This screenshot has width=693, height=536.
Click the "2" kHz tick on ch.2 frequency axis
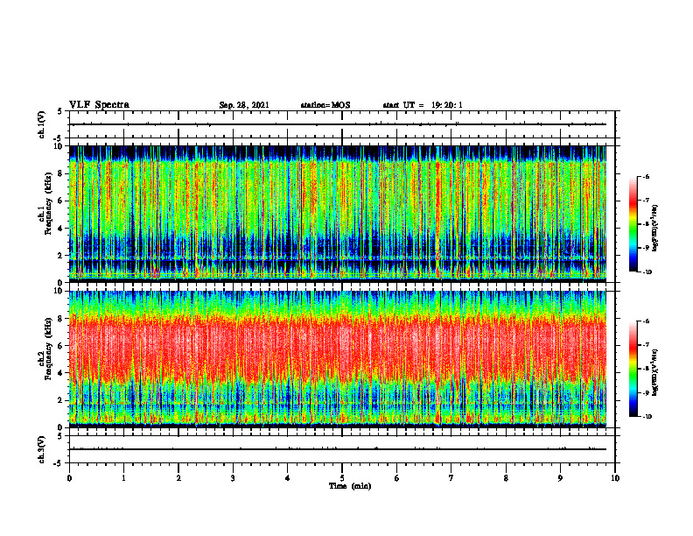(61, 400)
